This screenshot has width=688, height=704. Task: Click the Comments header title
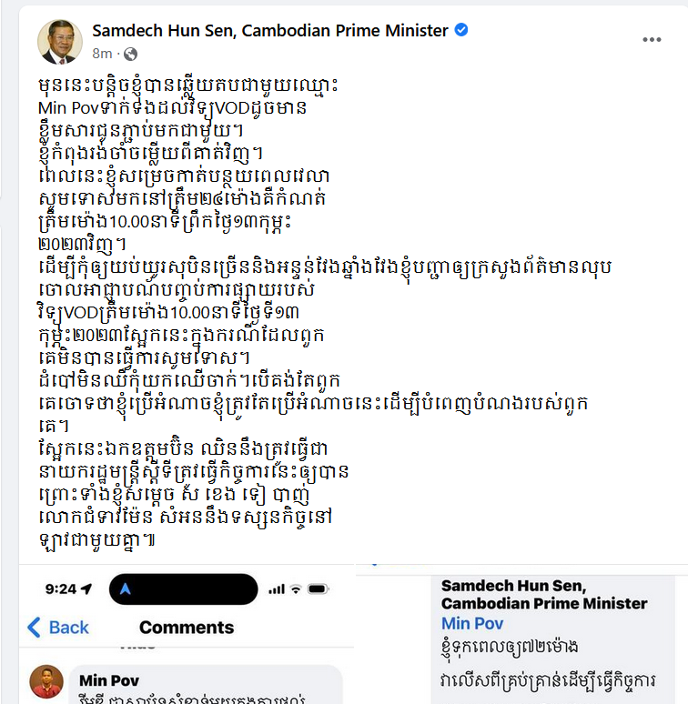pos(187,628)
